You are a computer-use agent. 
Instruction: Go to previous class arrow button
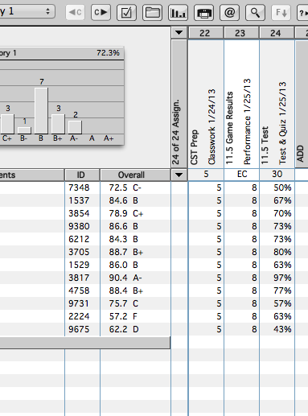(x=75, y=12)
